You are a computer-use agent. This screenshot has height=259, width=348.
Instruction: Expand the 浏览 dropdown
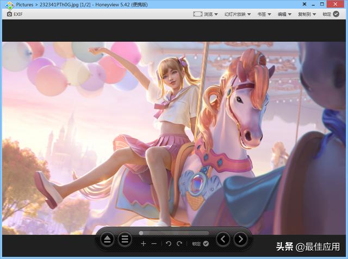click(211, 14)
